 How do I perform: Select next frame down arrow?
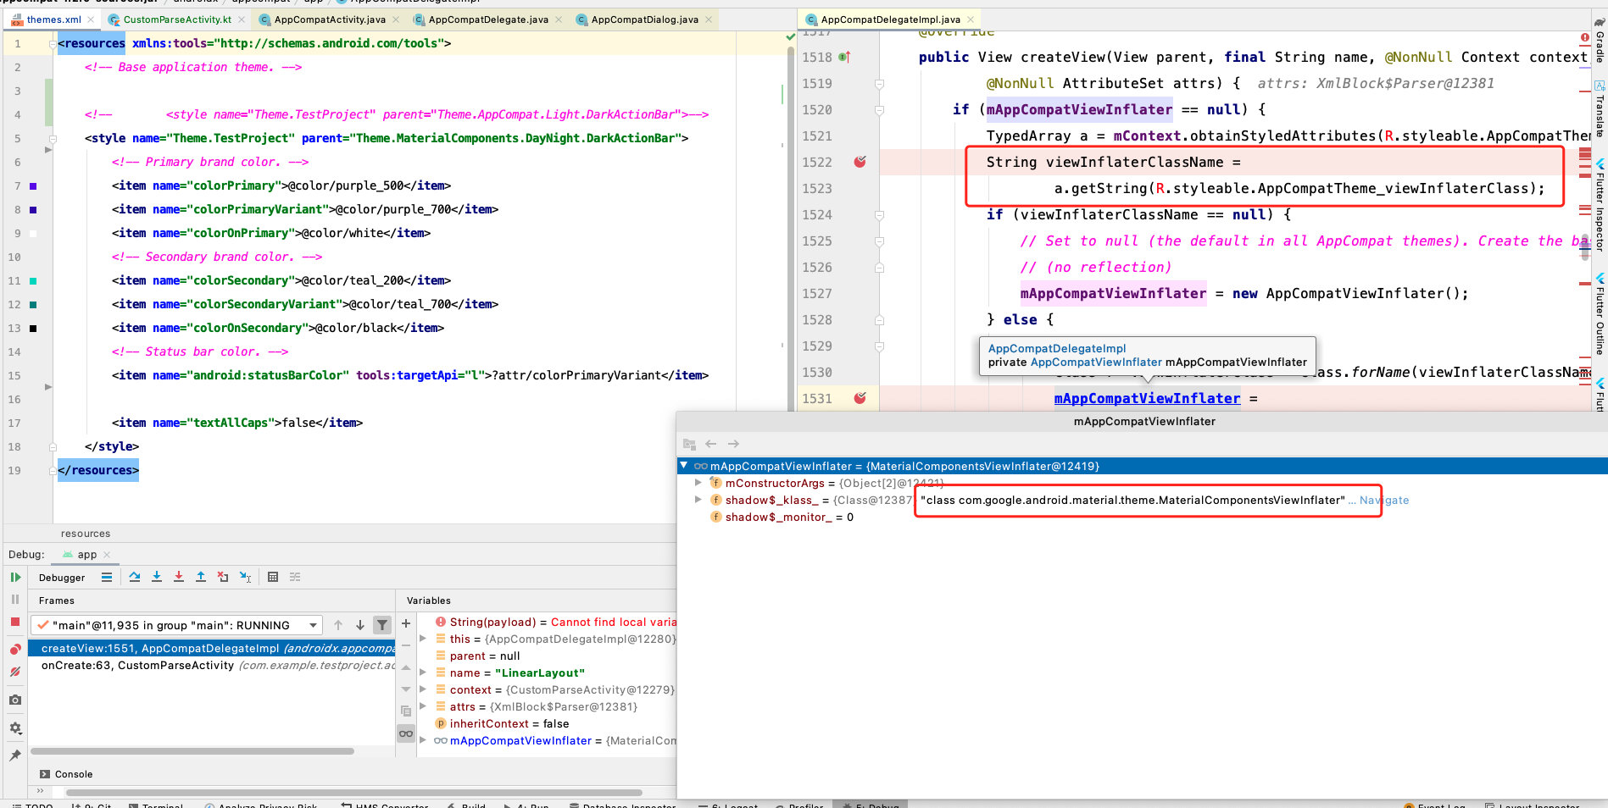coord(360,625)
